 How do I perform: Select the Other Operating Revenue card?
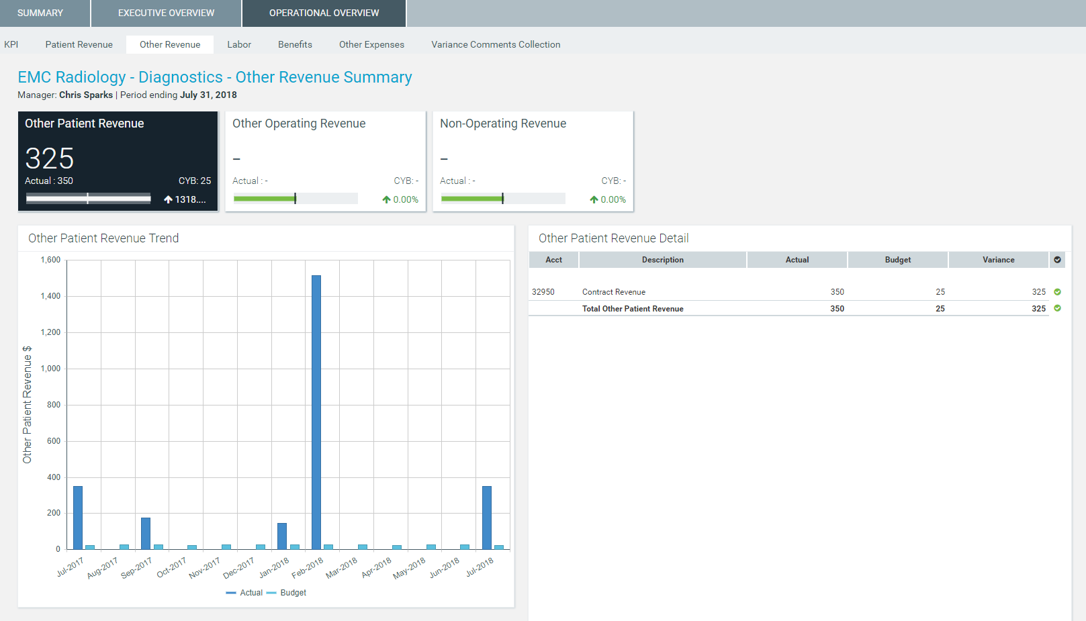click(326, 161)
